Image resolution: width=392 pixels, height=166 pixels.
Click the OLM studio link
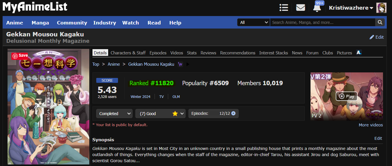pos(176,97)
